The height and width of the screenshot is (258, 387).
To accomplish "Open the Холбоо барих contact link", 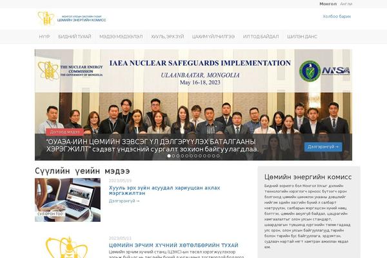I will coord(337,17).
